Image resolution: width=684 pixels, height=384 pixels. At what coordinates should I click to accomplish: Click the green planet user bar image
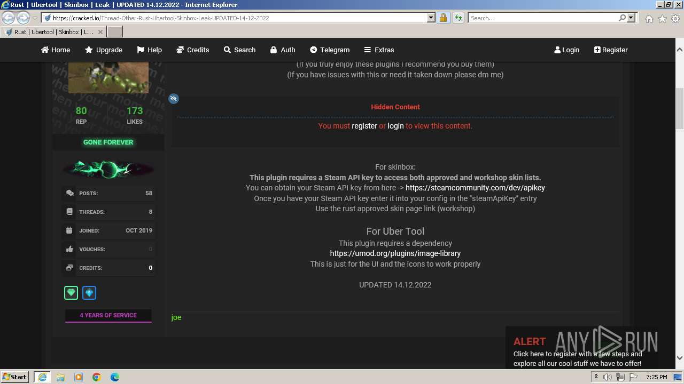click(x=108, y=169)
